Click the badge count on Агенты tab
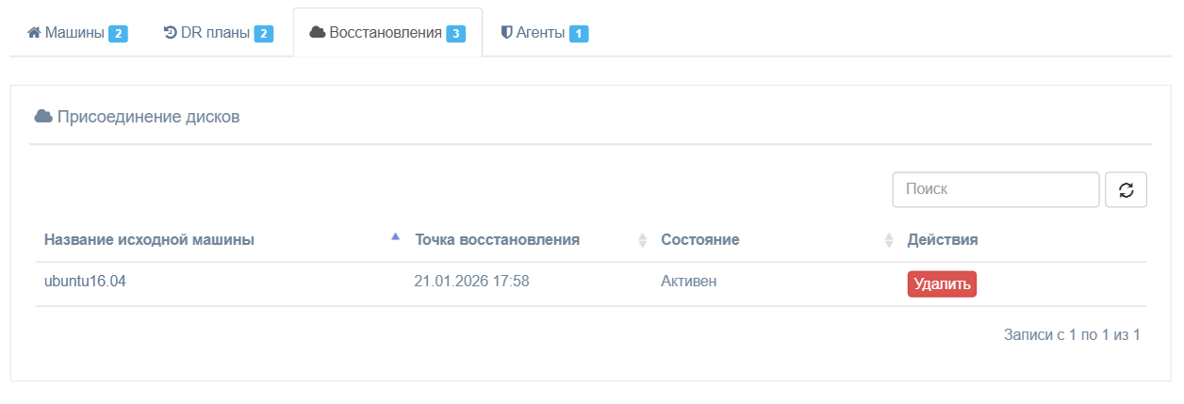Viewport: 1184px width, 404px height. (x=579, y=34)
